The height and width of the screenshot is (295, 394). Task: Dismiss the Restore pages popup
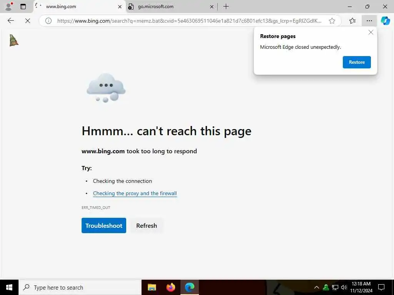[x=371, y=32]
